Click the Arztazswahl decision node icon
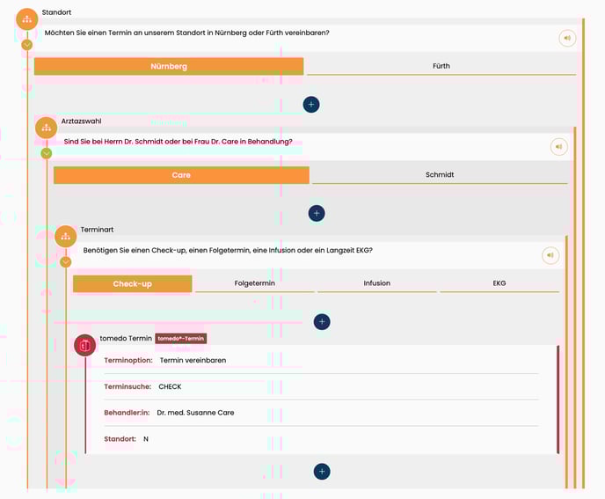Screen dimensions: 605x499 [46, 128]
